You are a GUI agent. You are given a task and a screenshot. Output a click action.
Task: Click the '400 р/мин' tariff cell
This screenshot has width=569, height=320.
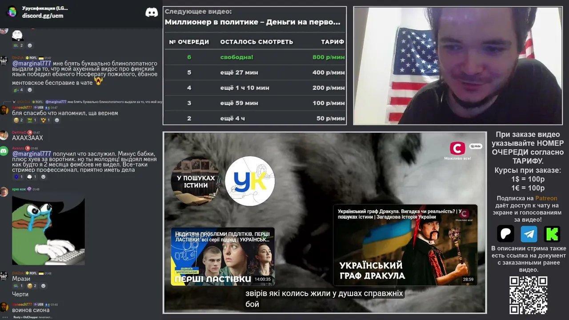(329, 72)
